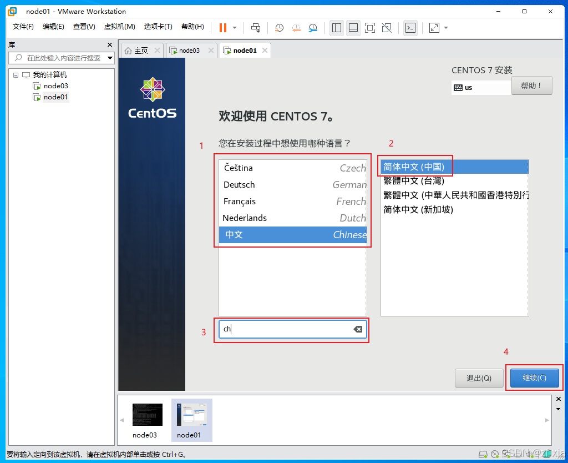Enter full screen mode
Viewport: 568px width, 463px height.
(x=370, y=28)
